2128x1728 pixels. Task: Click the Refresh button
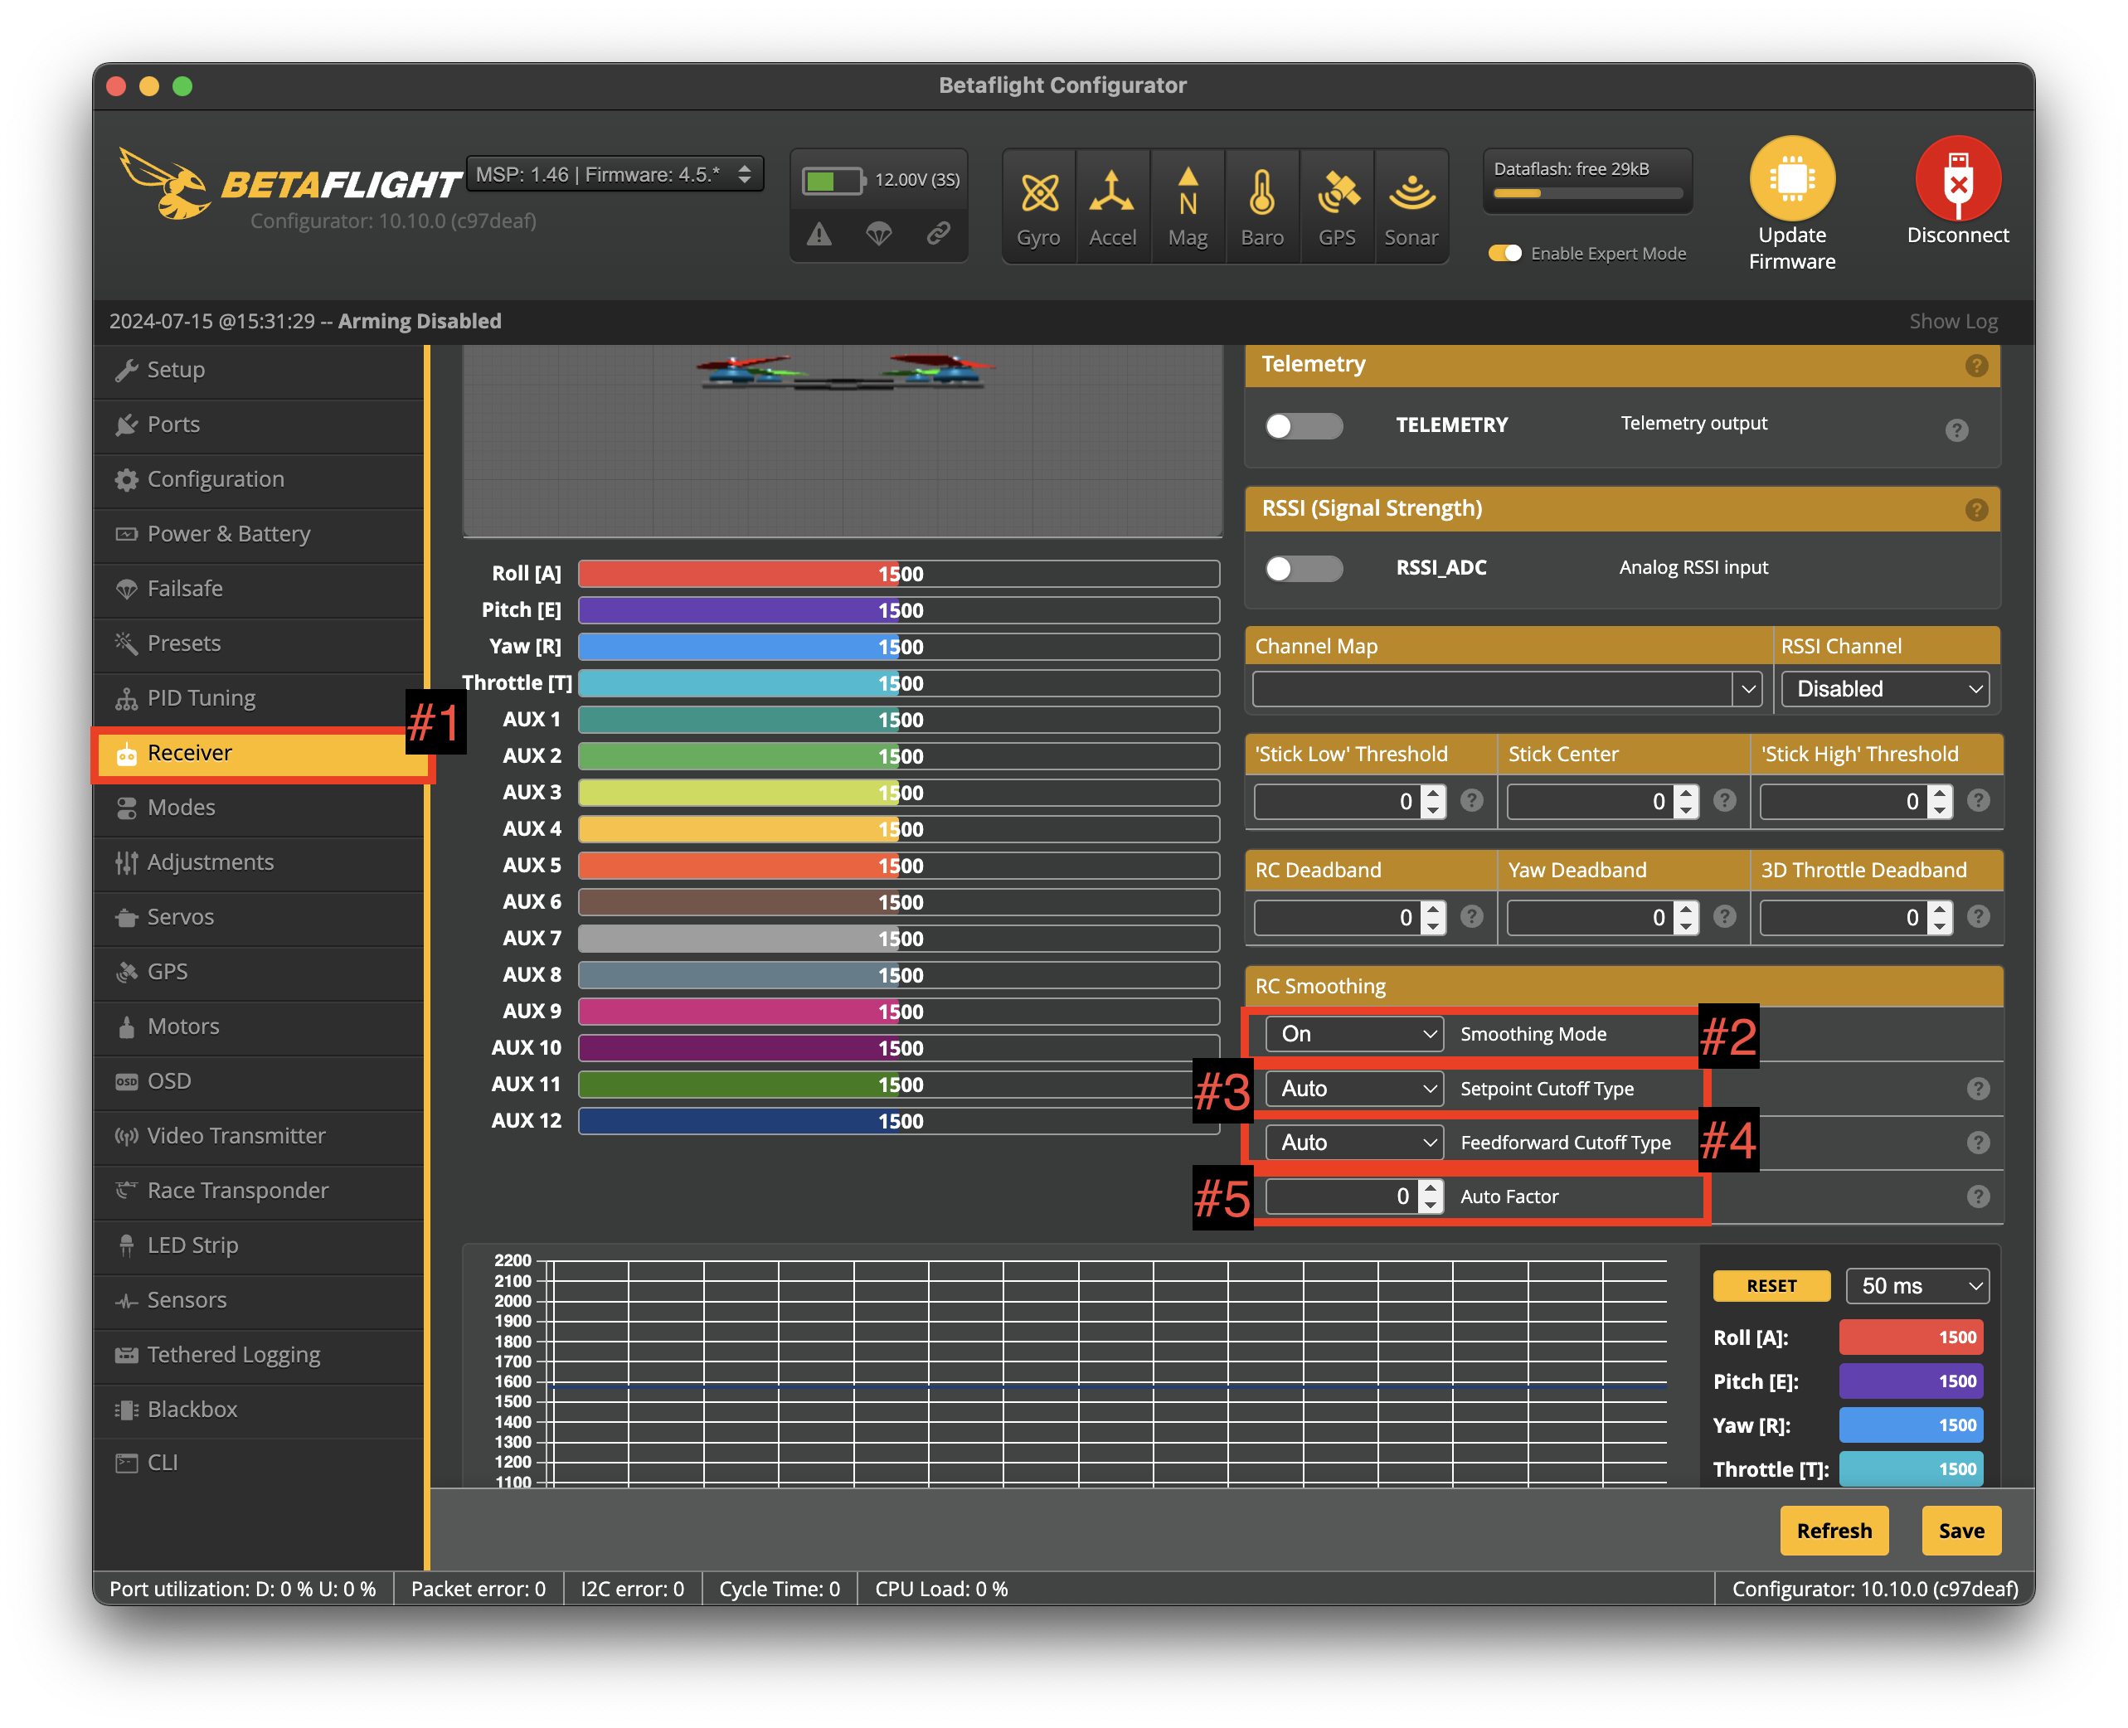click(1834, 1531)
